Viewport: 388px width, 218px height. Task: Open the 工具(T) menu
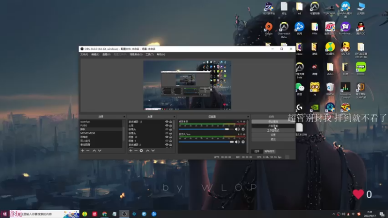(x=149, y=54)
